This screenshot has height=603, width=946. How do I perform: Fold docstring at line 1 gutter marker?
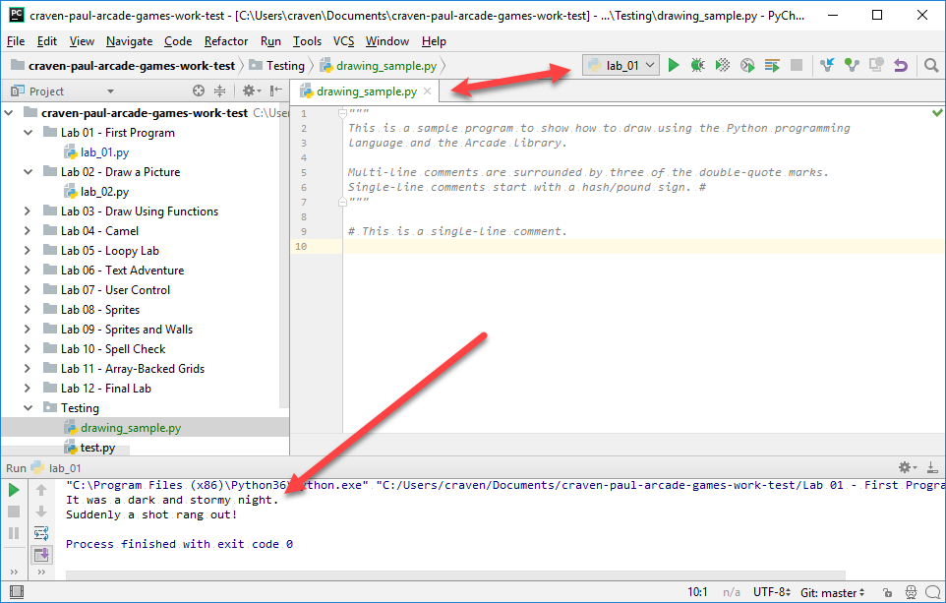pos(342,113)
